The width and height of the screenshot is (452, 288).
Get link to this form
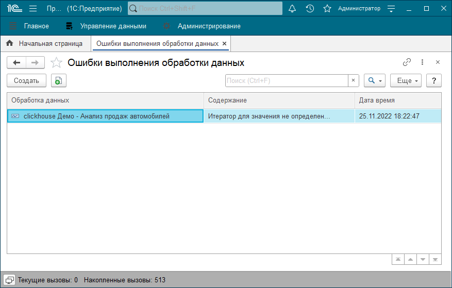[407, 62]
